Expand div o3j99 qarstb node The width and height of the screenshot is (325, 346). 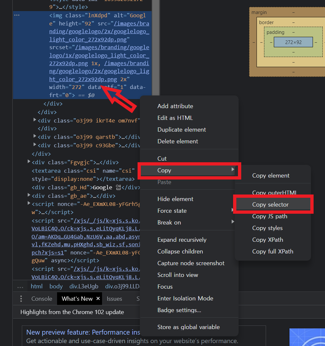35,136
